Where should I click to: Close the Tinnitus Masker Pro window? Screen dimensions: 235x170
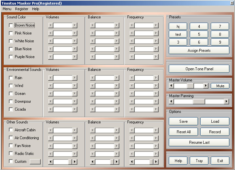tap(232, 3)
